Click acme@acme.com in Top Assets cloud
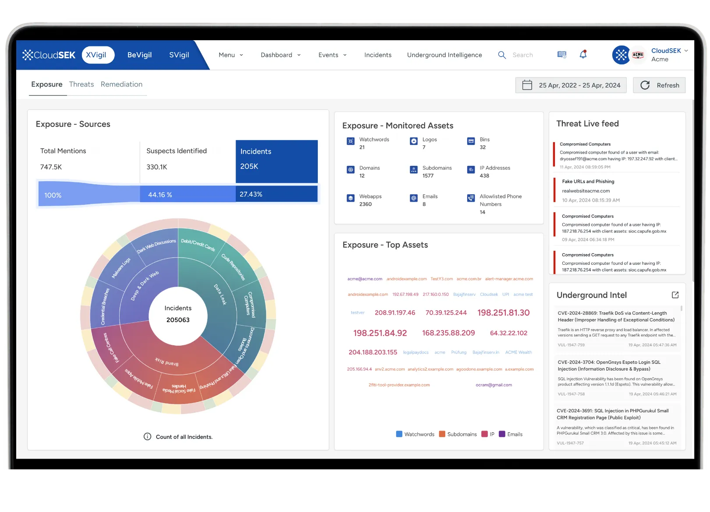This screenshot has height=512, width=710. coord(365,279)
